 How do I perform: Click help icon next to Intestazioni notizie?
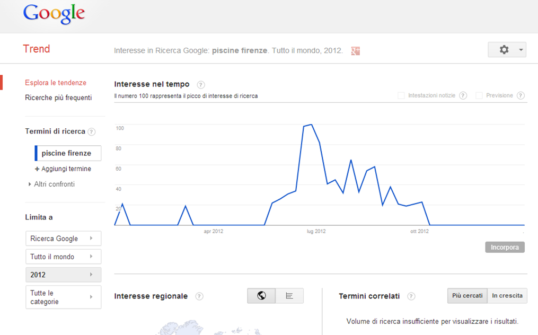[463, 95]
